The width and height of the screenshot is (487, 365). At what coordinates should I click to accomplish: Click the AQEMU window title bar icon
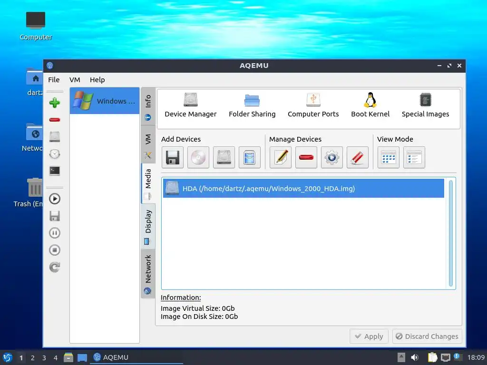(49, 66)
